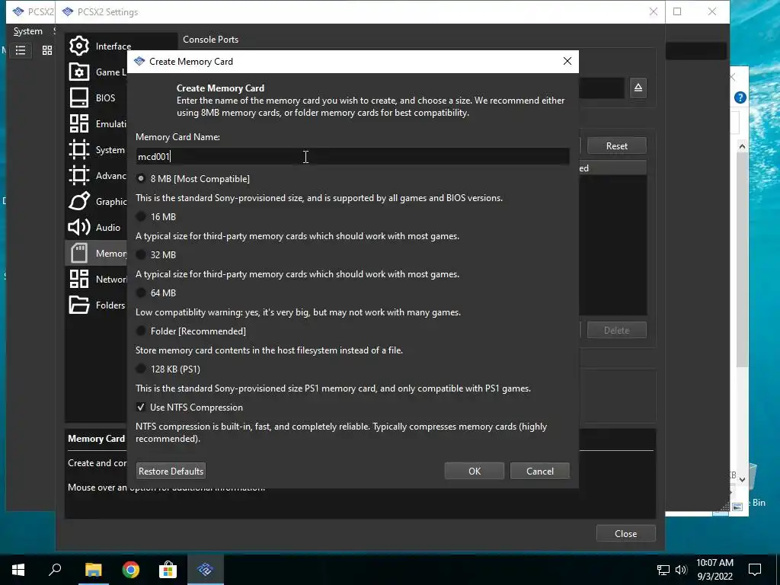Click Restore Defaults button
This screenshot has height=585, width=780.
point(171,471)
